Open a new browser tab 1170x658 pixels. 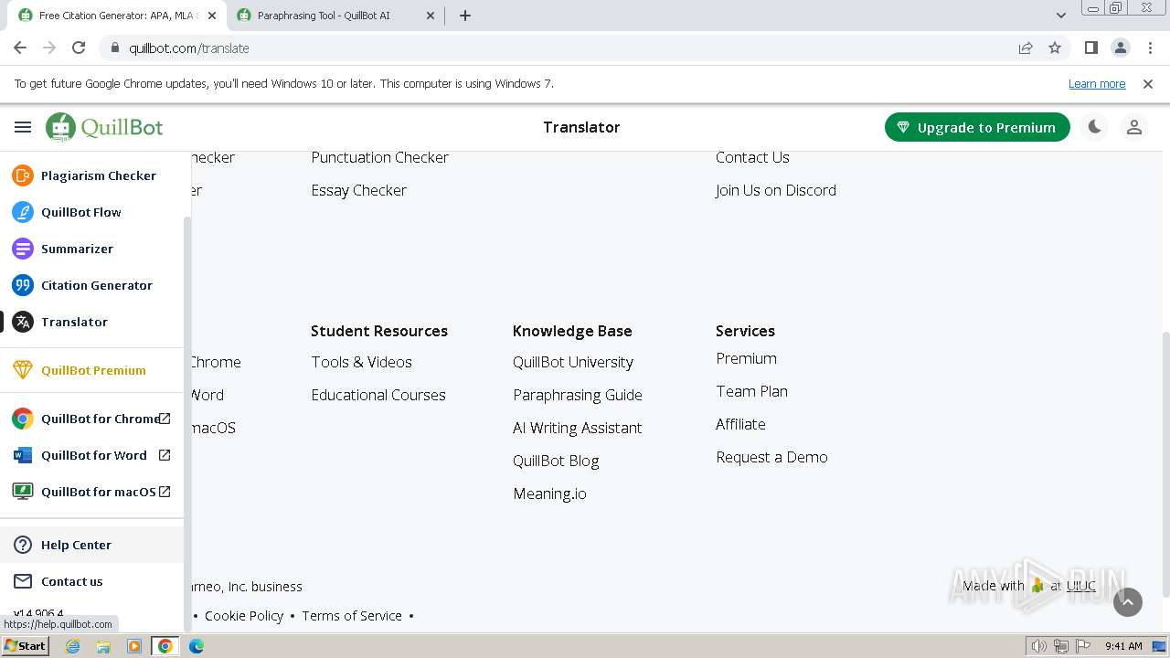click(x=465, y=16)
